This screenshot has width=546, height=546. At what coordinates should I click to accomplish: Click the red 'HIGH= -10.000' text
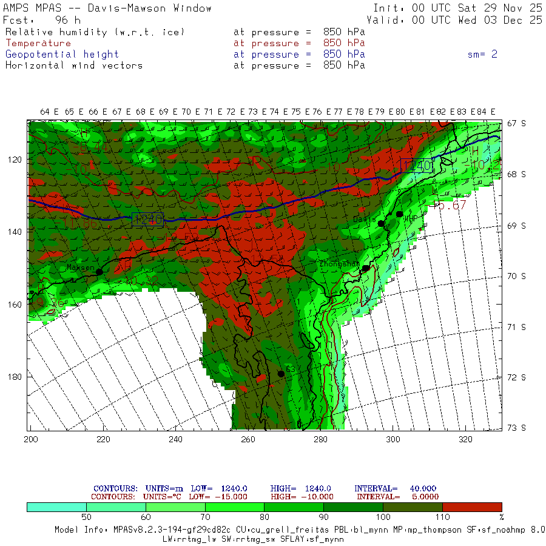pyautogui.click(x=302, y=497)
